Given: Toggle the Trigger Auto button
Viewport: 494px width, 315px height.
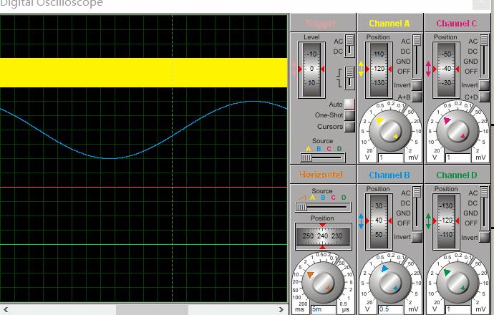Looking at the screenshot, I should tap(349, 104).
